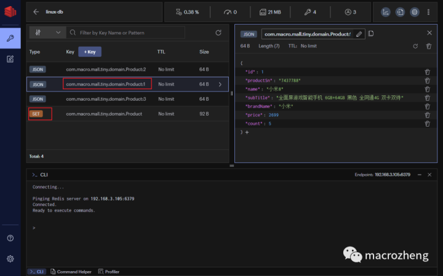Click the key name field in details

tap(308, 34)
